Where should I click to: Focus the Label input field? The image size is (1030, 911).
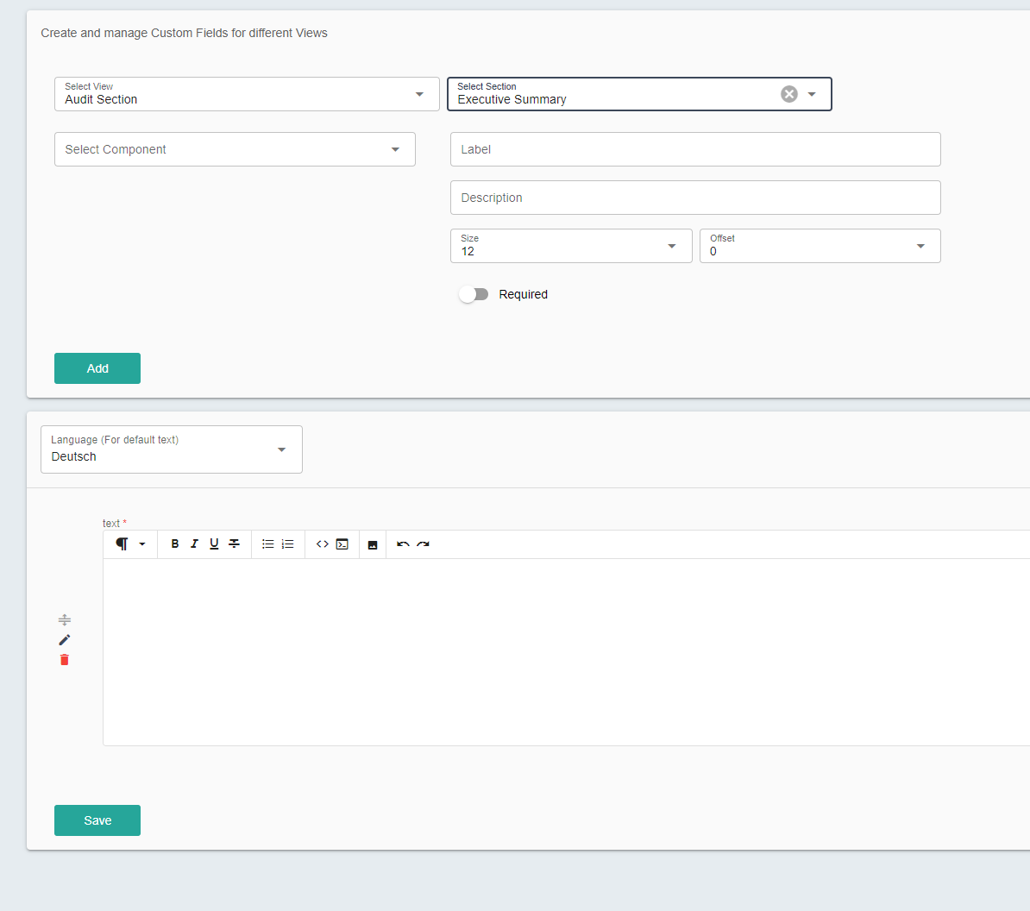(695, 149)
